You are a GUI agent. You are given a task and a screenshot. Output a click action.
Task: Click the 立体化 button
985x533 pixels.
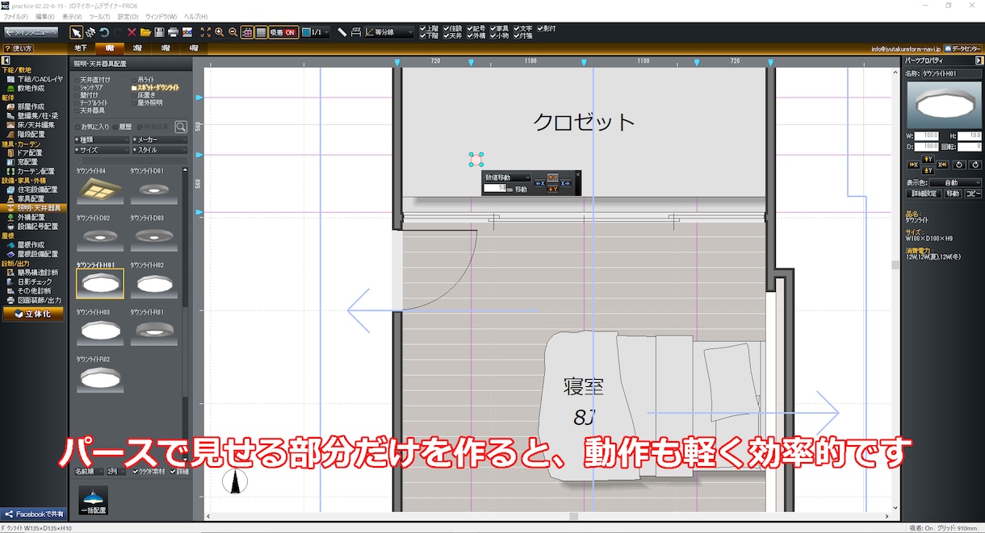click(x=33, y=314)
